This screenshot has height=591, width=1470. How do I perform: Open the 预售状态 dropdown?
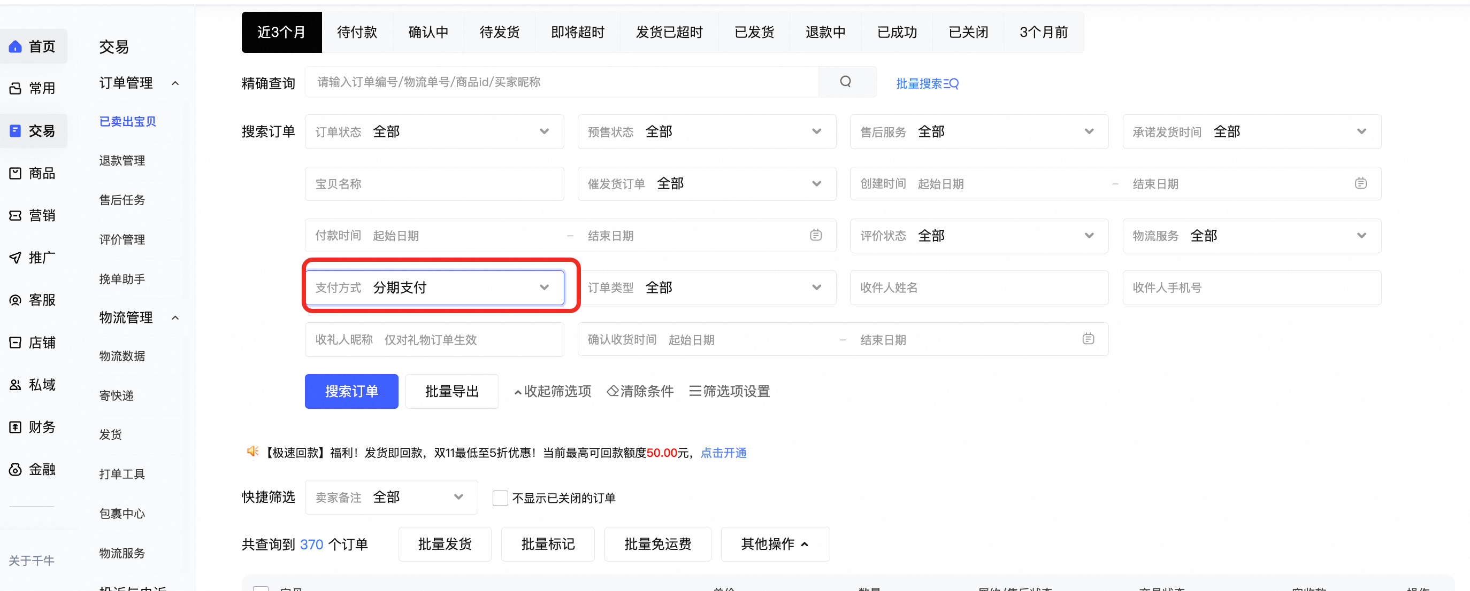pyautogui.click(x=707, y=131)
